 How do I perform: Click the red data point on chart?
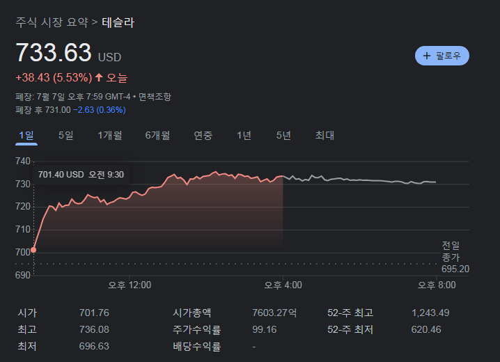[33, 250]
